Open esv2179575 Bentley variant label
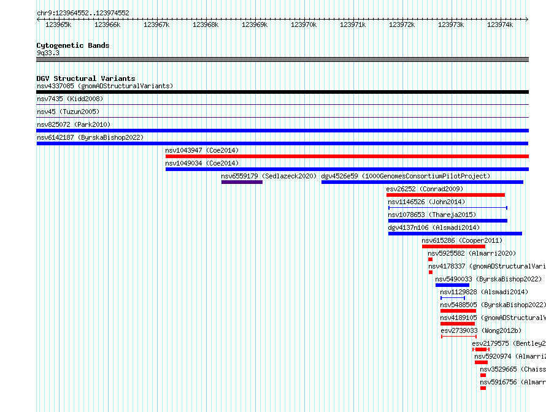The image size is (546, 412). click(x=509, y=343)
